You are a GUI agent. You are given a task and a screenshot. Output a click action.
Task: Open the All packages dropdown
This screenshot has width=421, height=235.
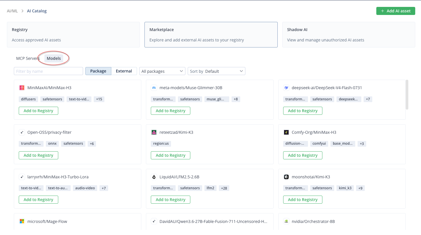[162, 71]
